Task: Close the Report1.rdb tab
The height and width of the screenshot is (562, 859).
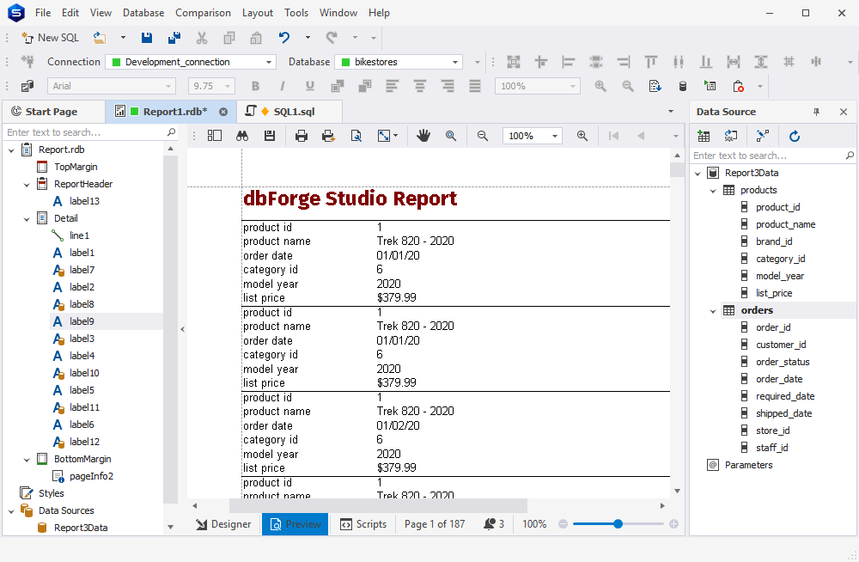Action: pyautogui.click(x=223, y=112)
